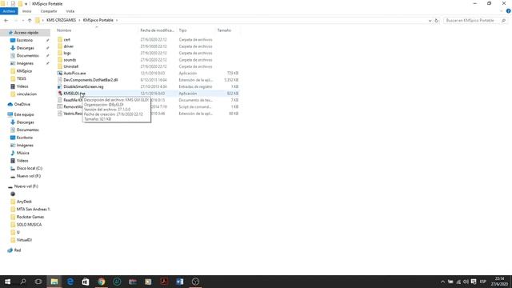512x288 pixels.
Task: Click the 729 KB size cell
Action: click(x=233, y=73)
